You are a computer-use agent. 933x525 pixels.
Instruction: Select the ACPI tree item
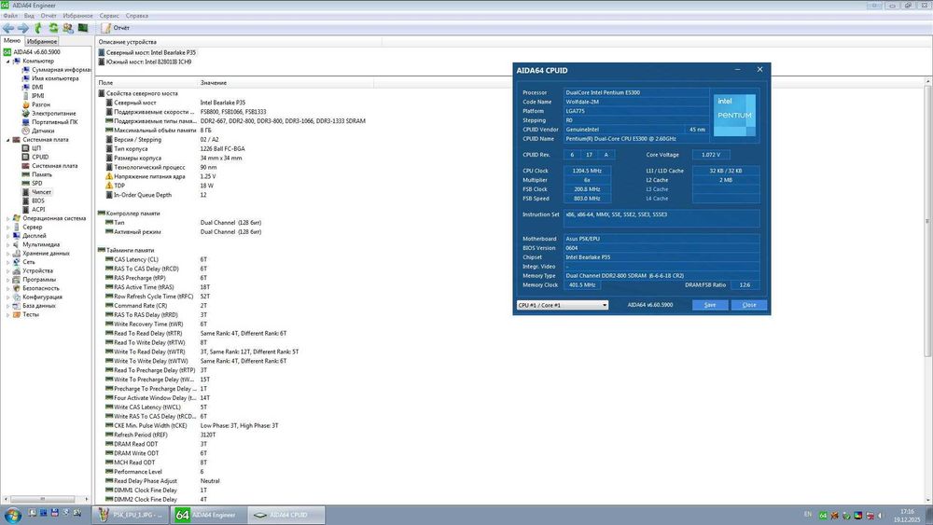pyautogui.click(x=34, y=209)
